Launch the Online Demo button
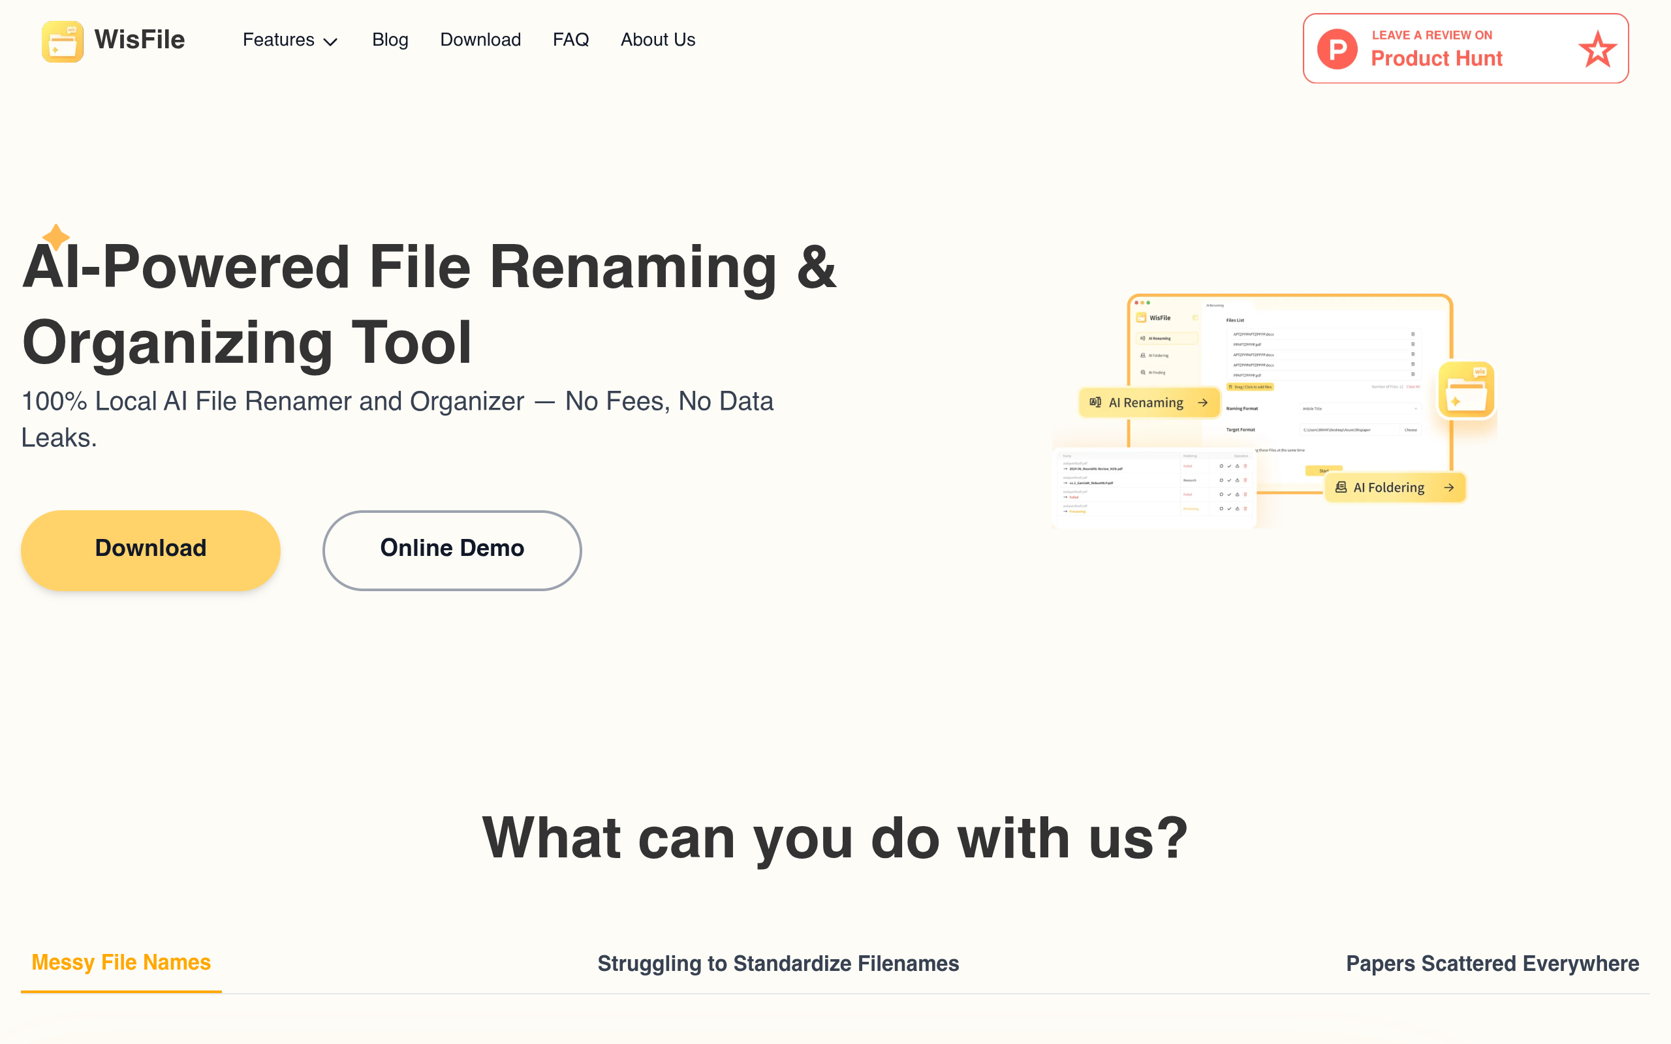 pyautogui.click(x=452, y=549)
